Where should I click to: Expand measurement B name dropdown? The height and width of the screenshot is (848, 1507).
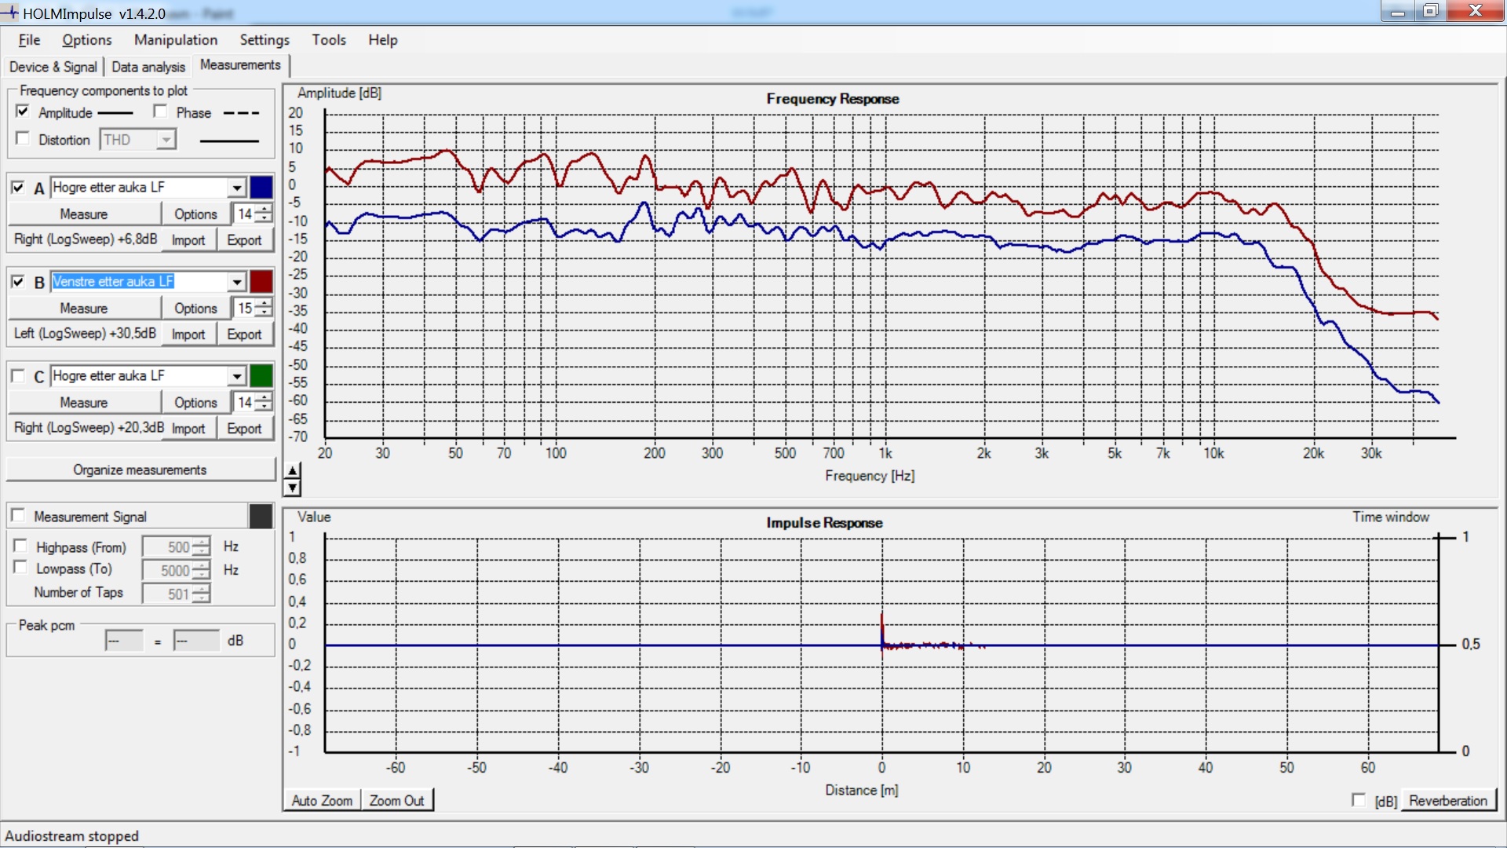click(237, 282)
